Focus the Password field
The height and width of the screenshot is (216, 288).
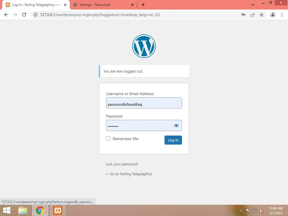tap(144, 125)
